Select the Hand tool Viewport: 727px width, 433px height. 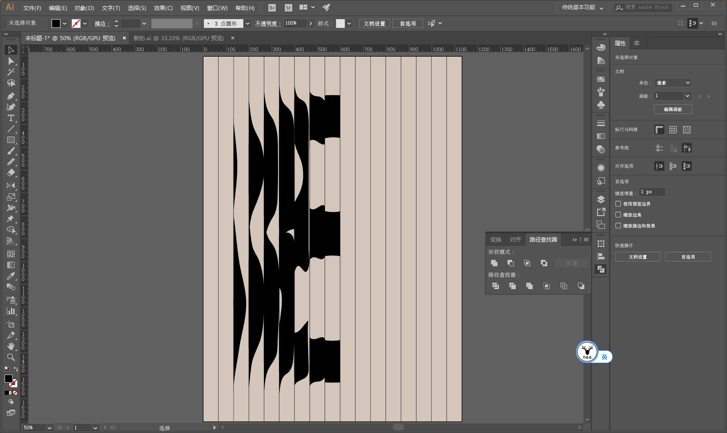tap(11, 346)
